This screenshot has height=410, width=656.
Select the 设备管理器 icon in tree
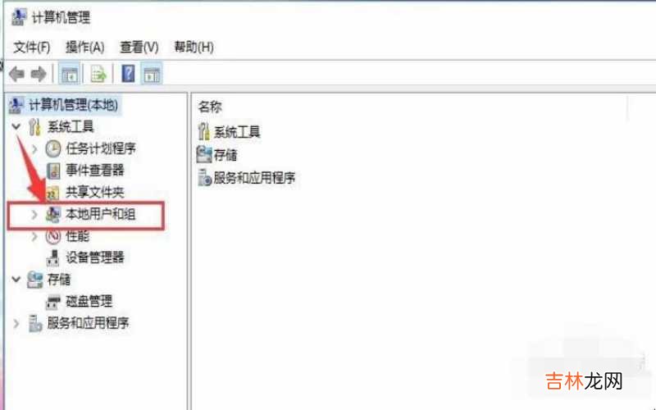52,257
